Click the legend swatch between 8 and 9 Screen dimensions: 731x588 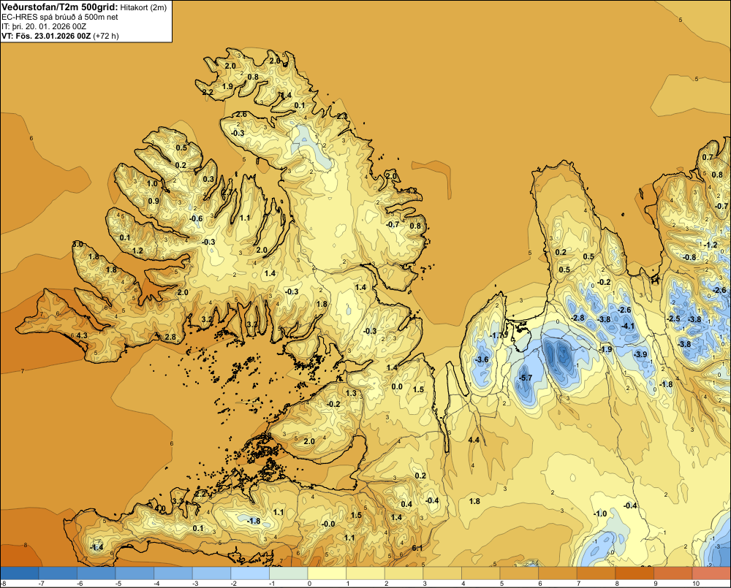(635, 573)
